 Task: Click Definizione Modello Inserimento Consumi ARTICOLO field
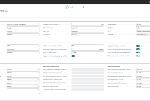(143, 69)
